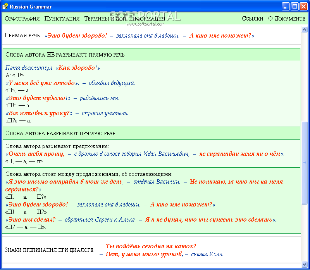Click the scrollbar down arrow
Image resolution: width=310 pixels, height=270 pixels.
[x=304, y=264]
